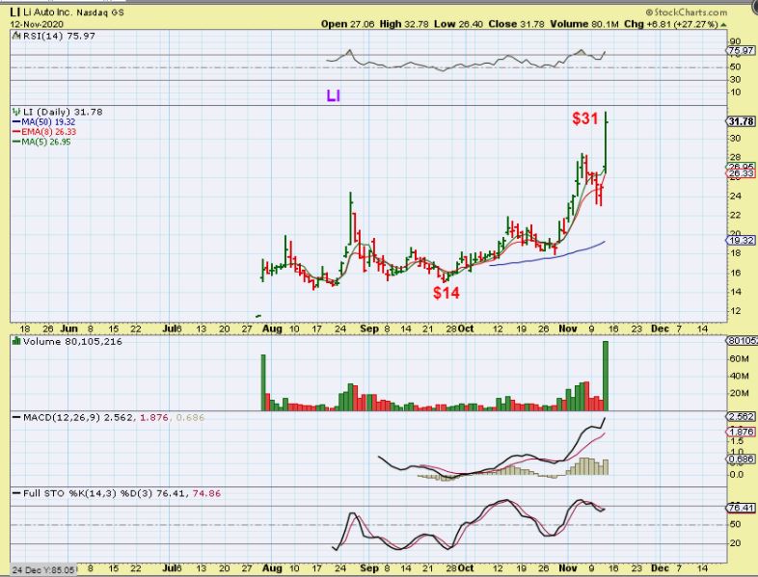Click the 'MACD(12,26,9) 2.562' legend text
The image size is (758, 577).
78,417
